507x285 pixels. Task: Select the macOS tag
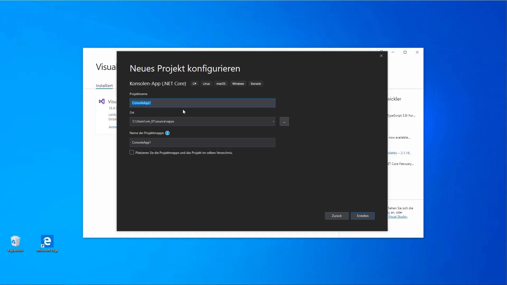(x=221, y=84)
